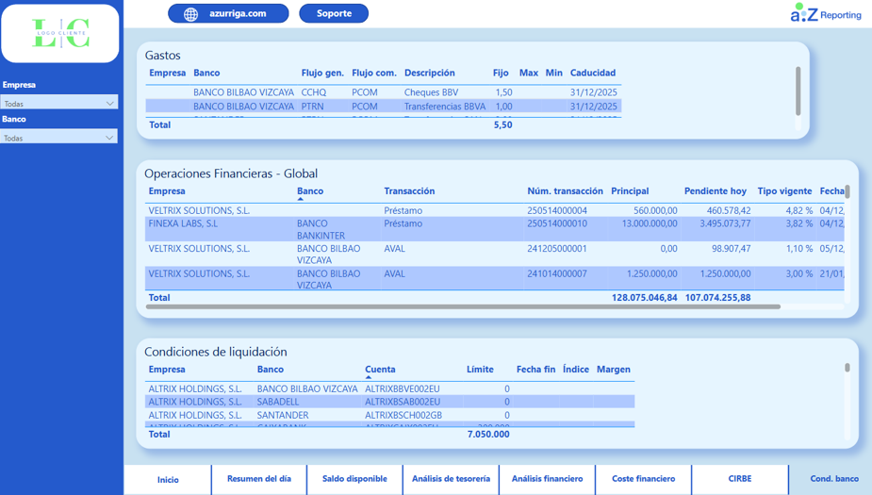This screenshot has height=495, width=872.
Task: Click the Gastos table vertical scrollbar
Action: coord(798,91)
